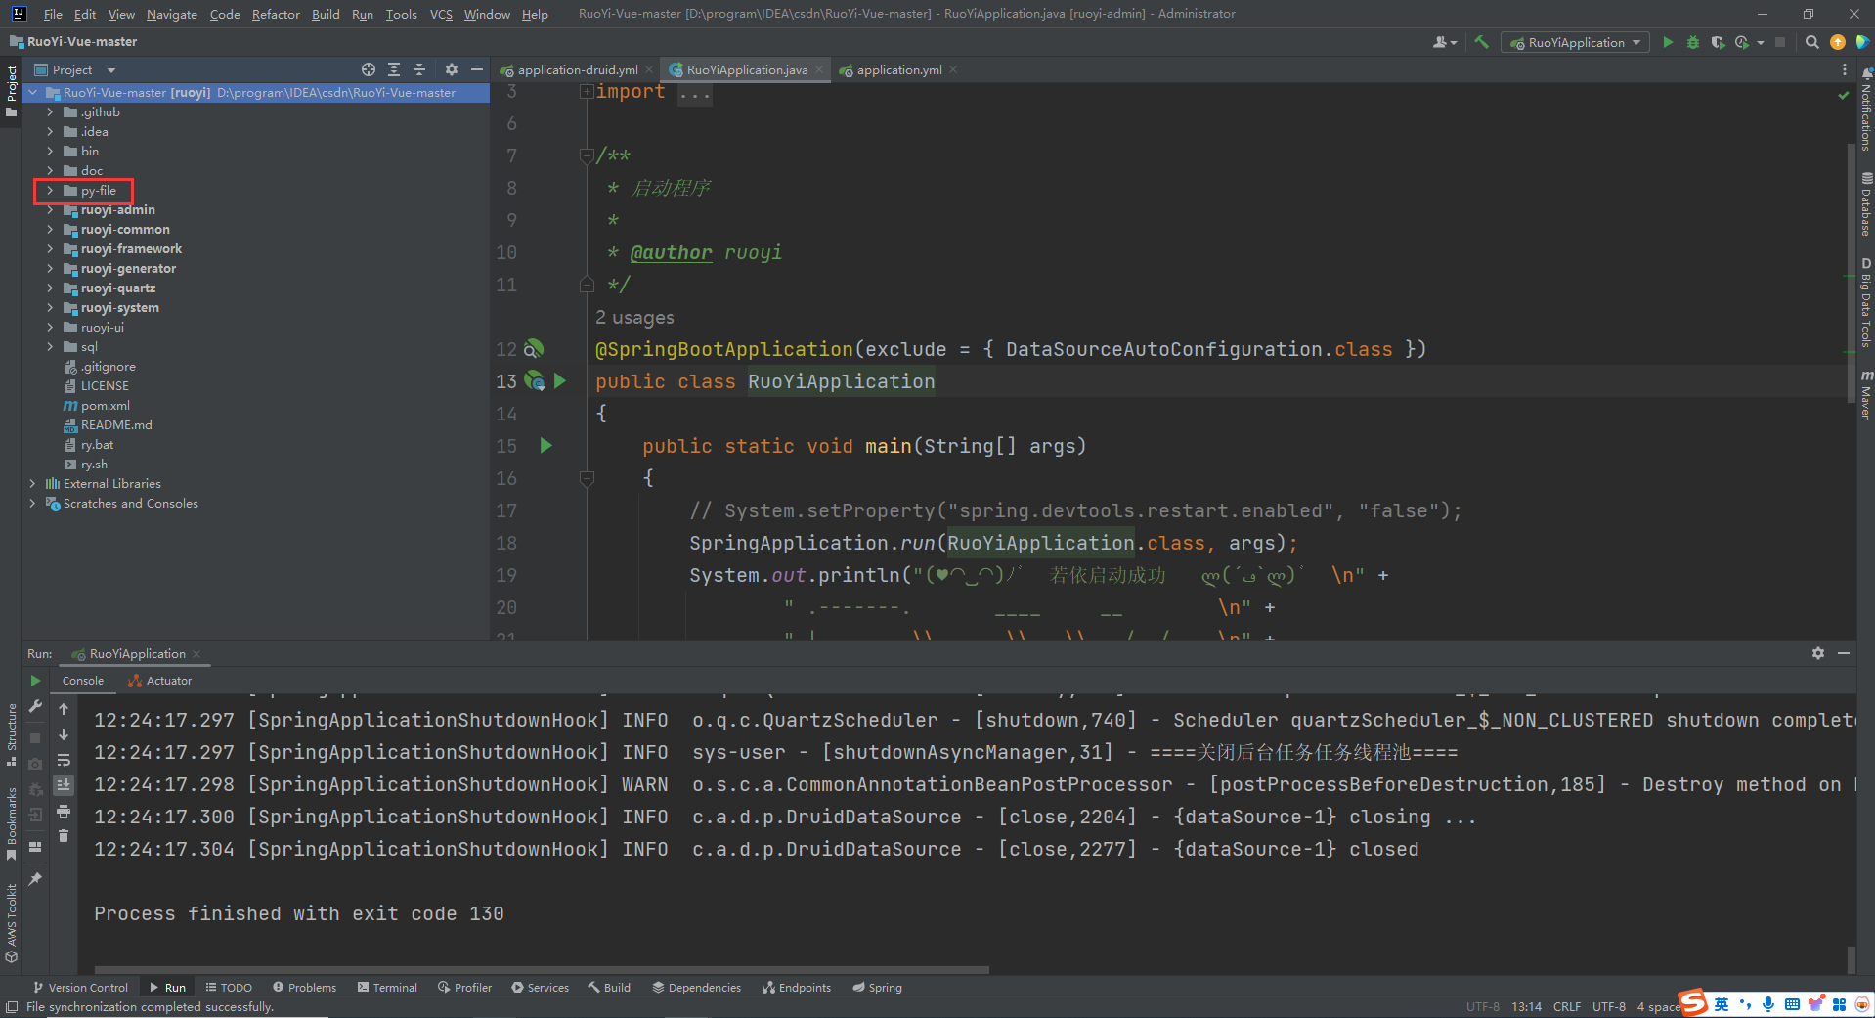
Task: Build the project with the hammer icon
Action: pyautogui.click(x=1481, y=42)
